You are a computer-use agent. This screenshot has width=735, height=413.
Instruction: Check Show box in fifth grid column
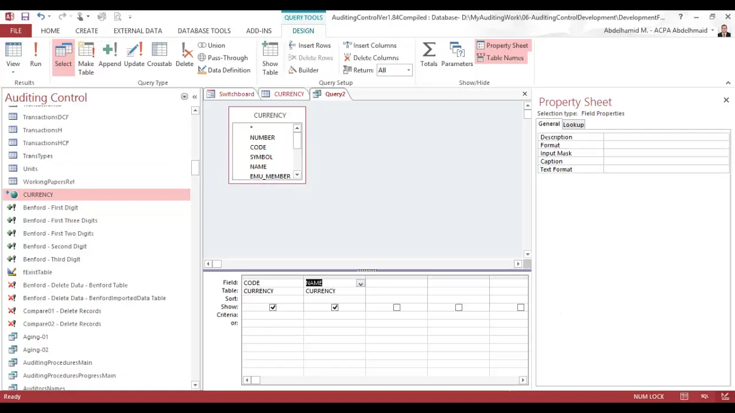point(521,307)
